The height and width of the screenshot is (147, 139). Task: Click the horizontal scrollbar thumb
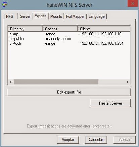[x=56, y=82]
